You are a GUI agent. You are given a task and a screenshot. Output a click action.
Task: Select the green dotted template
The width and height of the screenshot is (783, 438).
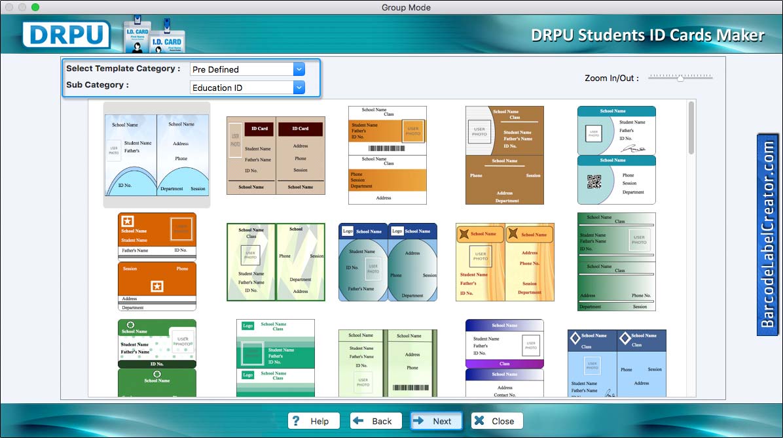[x=157, y=358]
